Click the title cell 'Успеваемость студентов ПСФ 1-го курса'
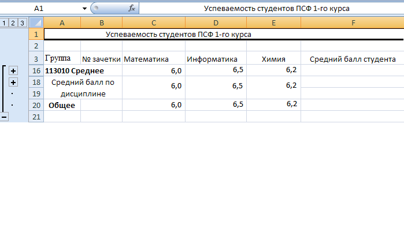 (224, 34)
